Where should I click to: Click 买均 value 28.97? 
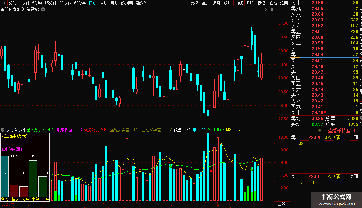click(317, 124)
